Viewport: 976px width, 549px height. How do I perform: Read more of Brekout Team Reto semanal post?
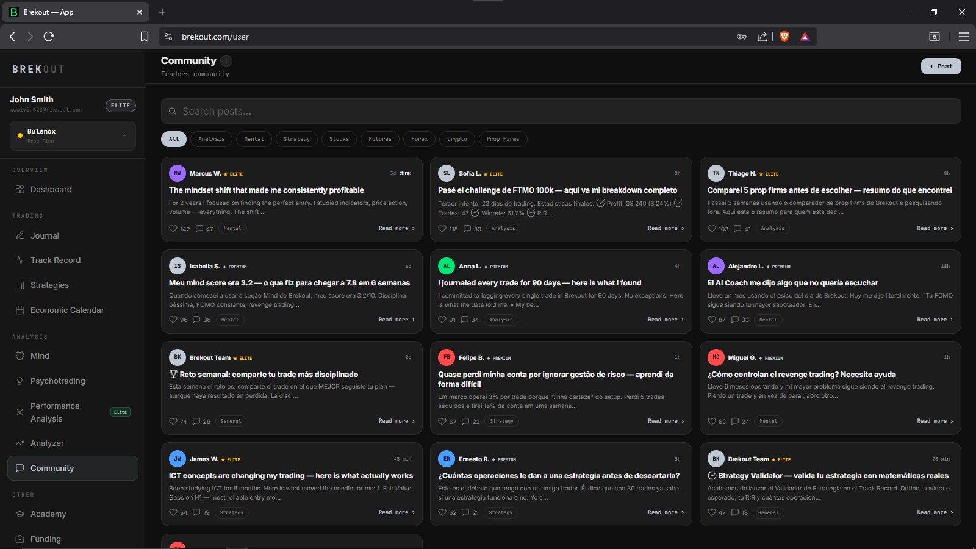396,421
